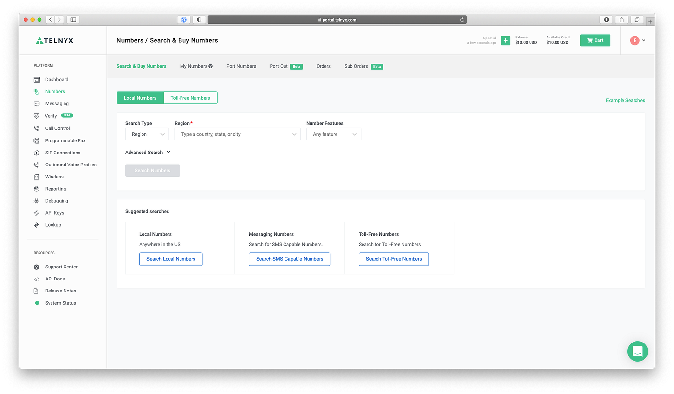The width and height of the screenshot is (674, 394).
Task: Click the Cart button
Action: [x=595, y=40]
